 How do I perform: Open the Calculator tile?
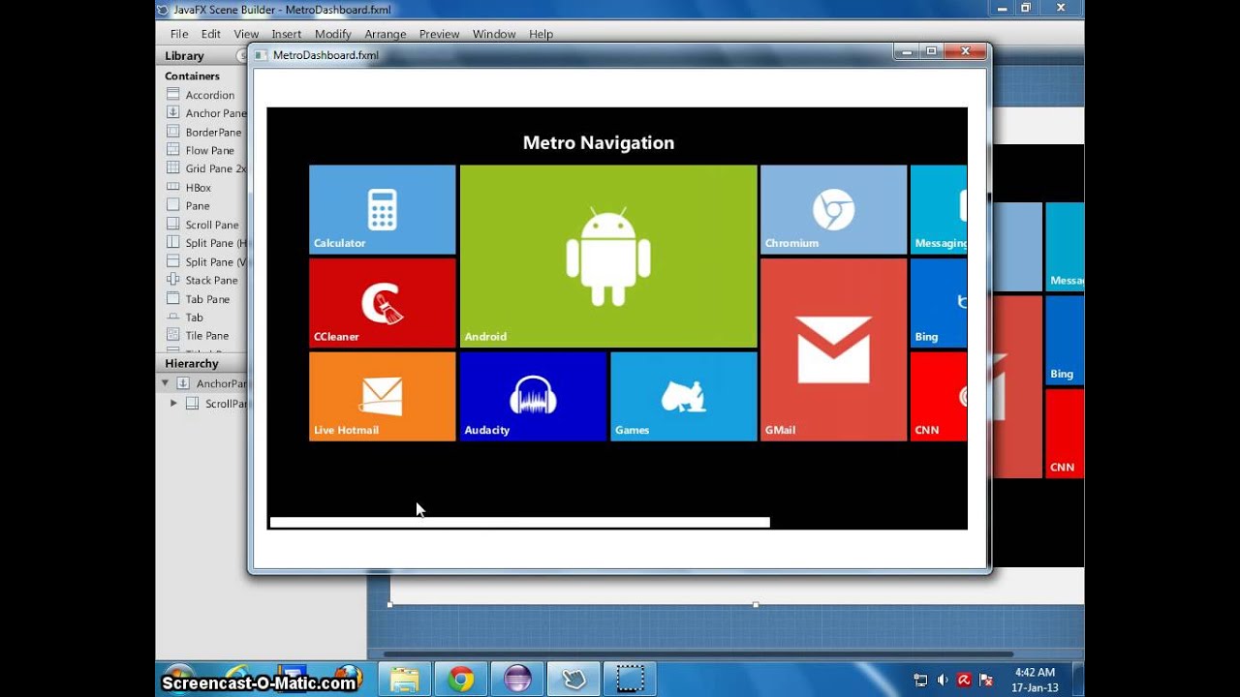382,209
